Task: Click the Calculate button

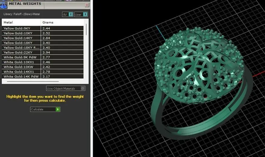Action: (45, 109)
